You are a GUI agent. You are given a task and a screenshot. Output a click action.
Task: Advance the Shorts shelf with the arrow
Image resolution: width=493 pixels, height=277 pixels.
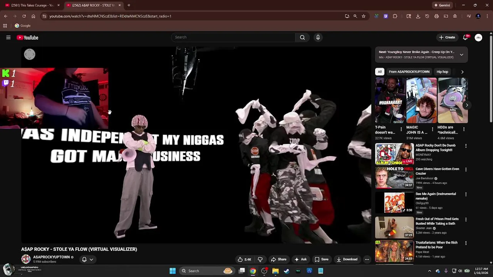tap(467, 105)
